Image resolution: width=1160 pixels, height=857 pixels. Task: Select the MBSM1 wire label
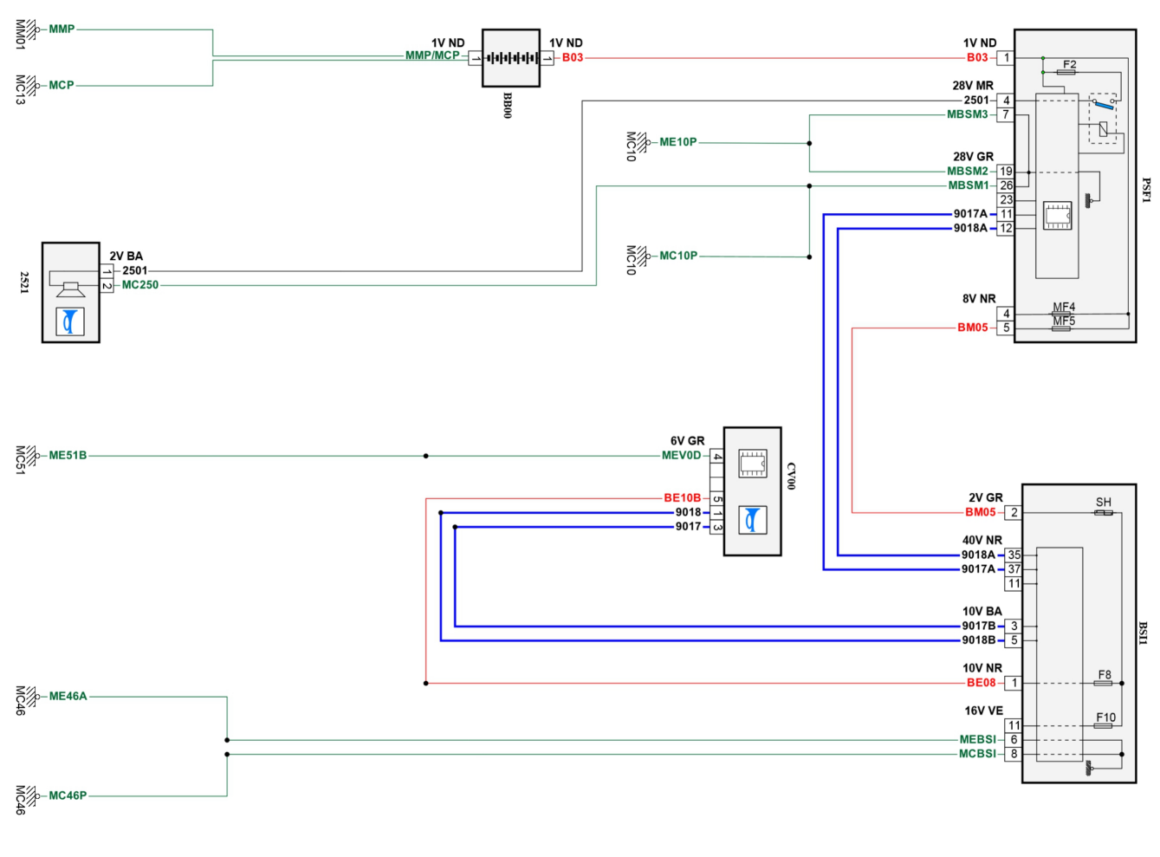click(x=968, y=185)
